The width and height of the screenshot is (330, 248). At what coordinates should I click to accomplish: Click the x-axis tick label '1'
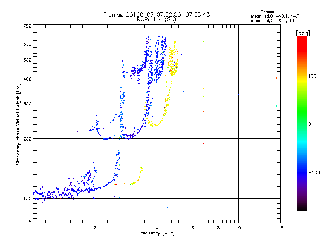[33, 228]
